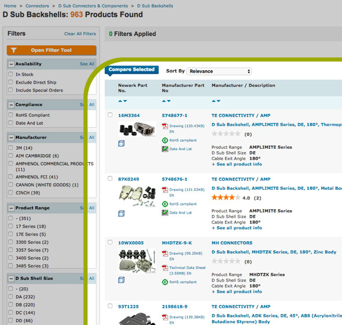Select product 87K0249 for comparison
The width and height of the screenshot is (342, 325).
110,179
